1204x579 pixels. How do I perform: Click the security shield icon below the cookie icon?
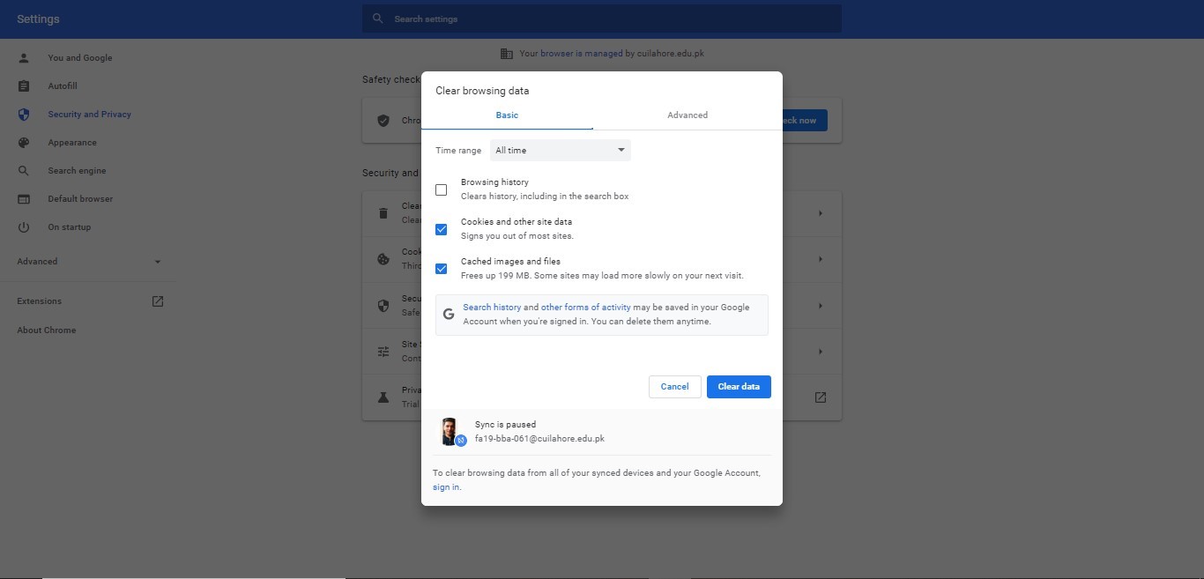click(x=383, y=306)
